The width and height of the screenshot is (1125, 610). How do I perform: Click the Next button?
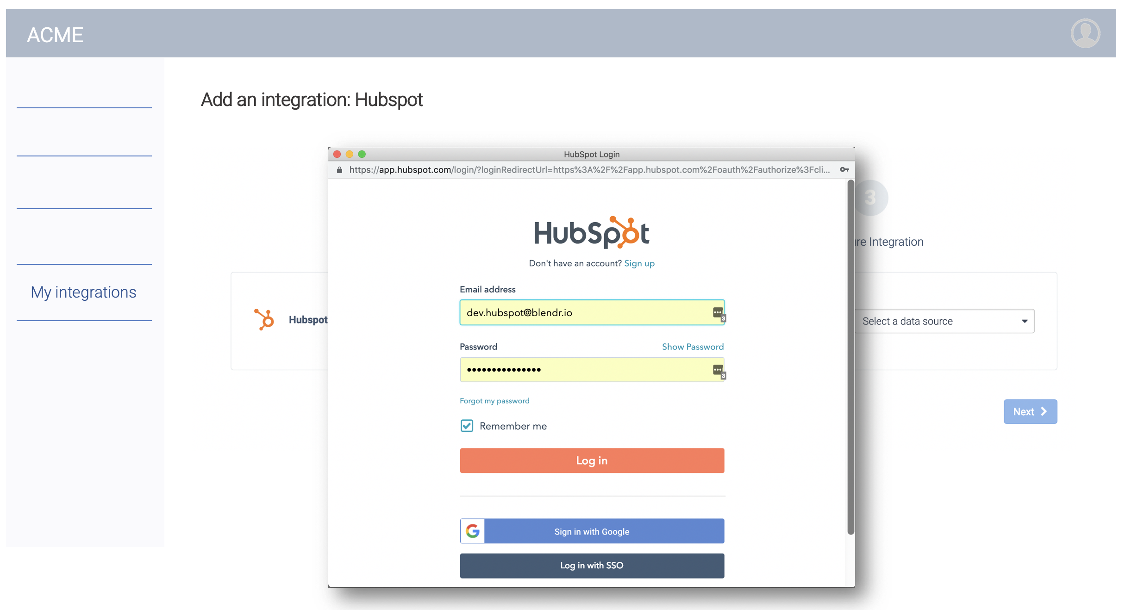[x=1030, y=411]
